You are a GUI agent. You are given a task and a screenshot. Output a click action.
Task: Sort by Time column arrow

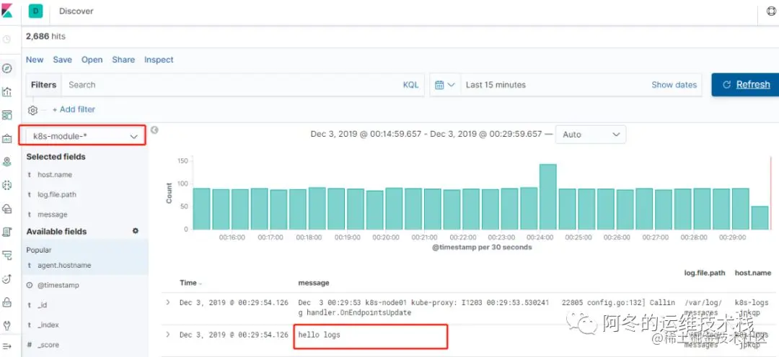[x=201, y=284]
